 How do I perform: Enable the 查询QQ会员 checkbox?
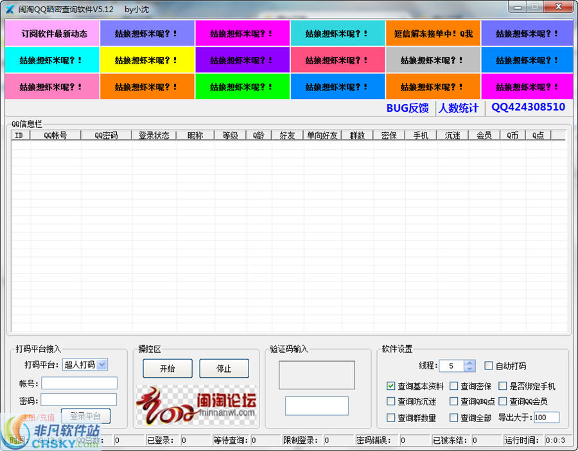pyautogui.click(x=502, y=401)
